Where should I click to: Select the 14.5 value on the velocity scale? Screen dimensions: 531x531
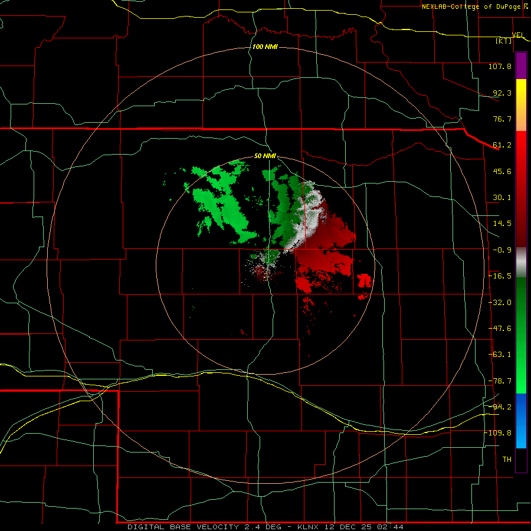(502, 224)
